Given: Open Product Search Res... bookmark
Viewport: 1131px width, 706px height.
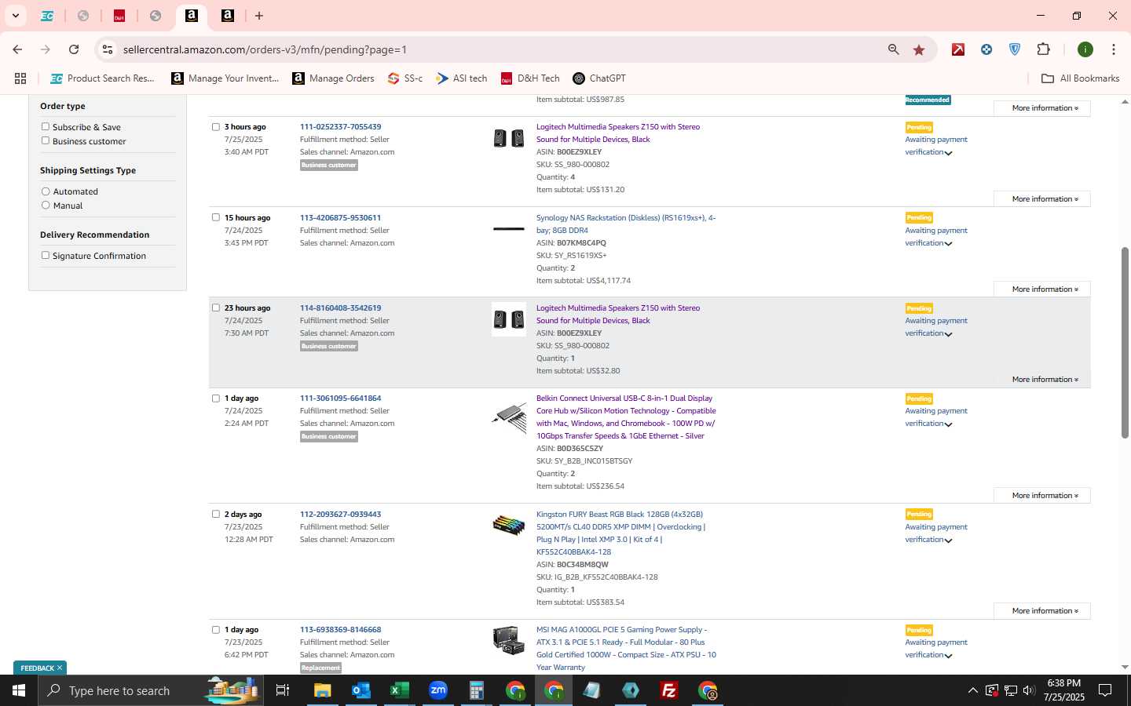Looking at the screenshot, I should click(x=102, y=78).
